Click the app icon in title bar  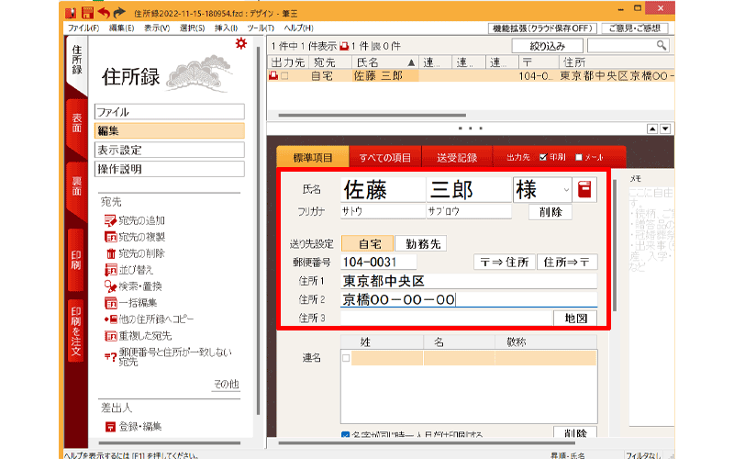71,13
